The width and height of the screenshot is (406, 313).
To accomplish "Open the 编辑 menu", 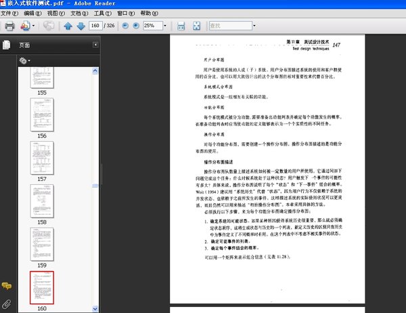I will coord(32,14).
